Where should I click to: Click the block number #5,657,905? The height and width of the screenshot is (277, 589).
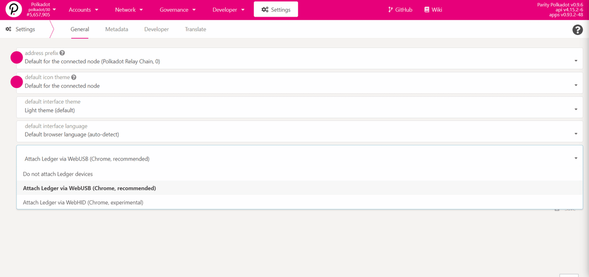coord(38,15)
